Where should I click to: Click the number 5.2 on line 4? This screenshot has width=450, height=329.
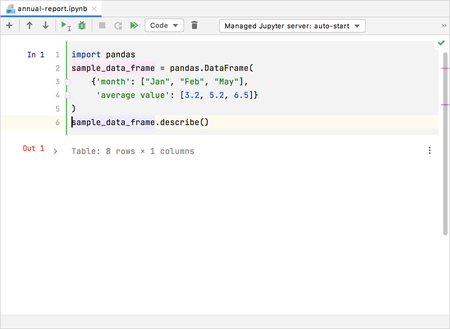217,95
